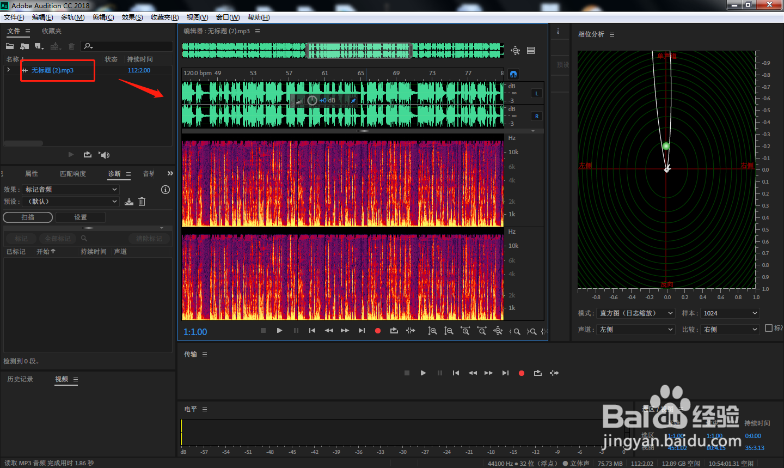784x468 pixels.
Task: Switch to the 属性 tab
Action: click(x=32, y=174)
